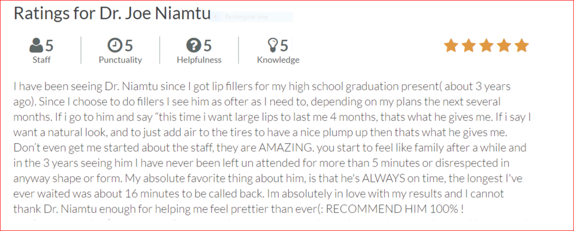574x231 pixels.
Task: Select the first orange rating star
Action: coord(451,46)
